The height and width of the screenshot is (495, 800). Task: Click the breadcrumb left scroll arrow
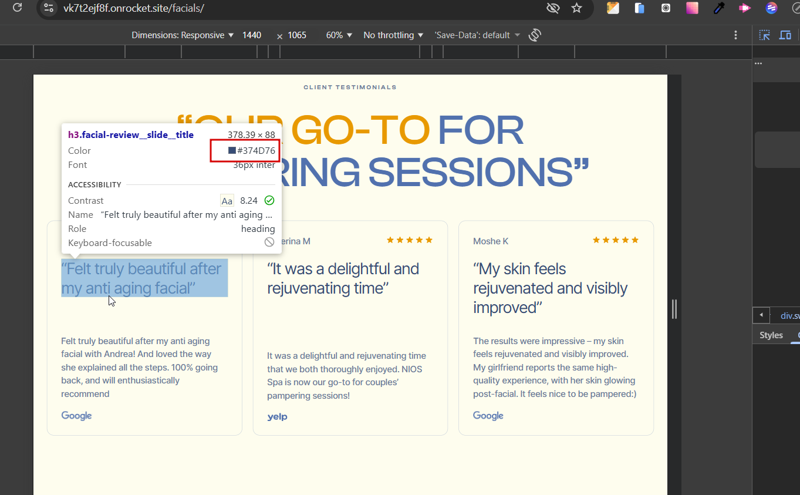[x=761, y=315]
